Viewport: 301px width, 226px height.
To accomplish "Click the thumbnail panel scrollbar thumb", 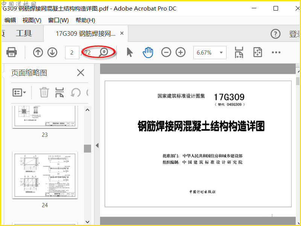I will (x=88, y=148).
